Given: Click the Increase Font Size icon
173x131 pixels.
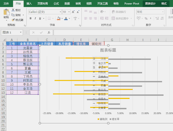Looking at the screenshot, I should point(73,12).
